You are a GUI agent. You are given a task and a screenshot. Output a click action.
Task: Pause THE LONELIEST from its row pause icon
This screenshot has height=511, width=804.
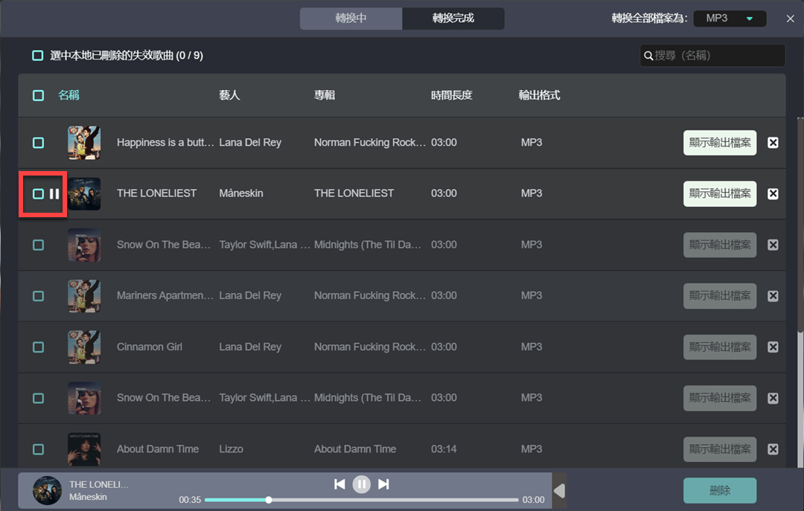(x=54, y=193)
